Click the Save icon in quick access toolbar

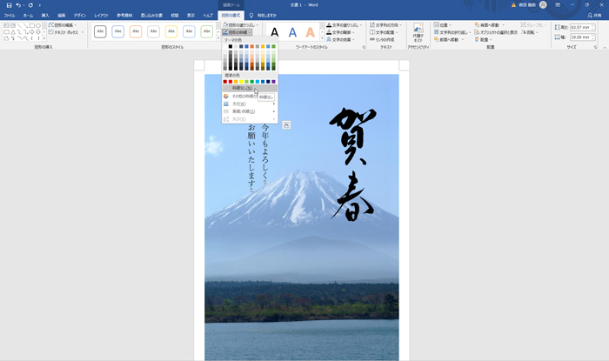(9, 5)
